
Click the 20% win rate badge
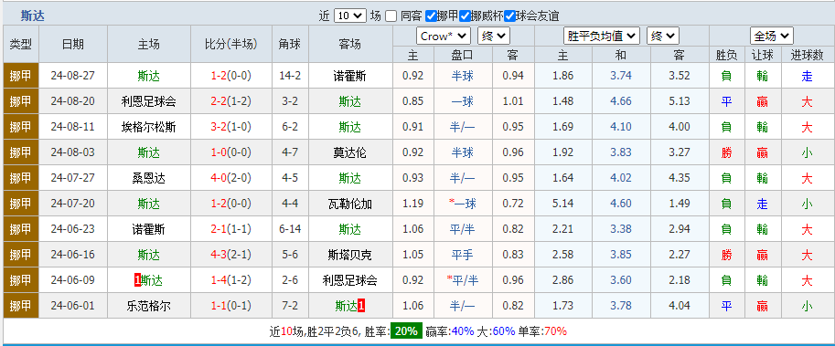click(x=406, y=331)
